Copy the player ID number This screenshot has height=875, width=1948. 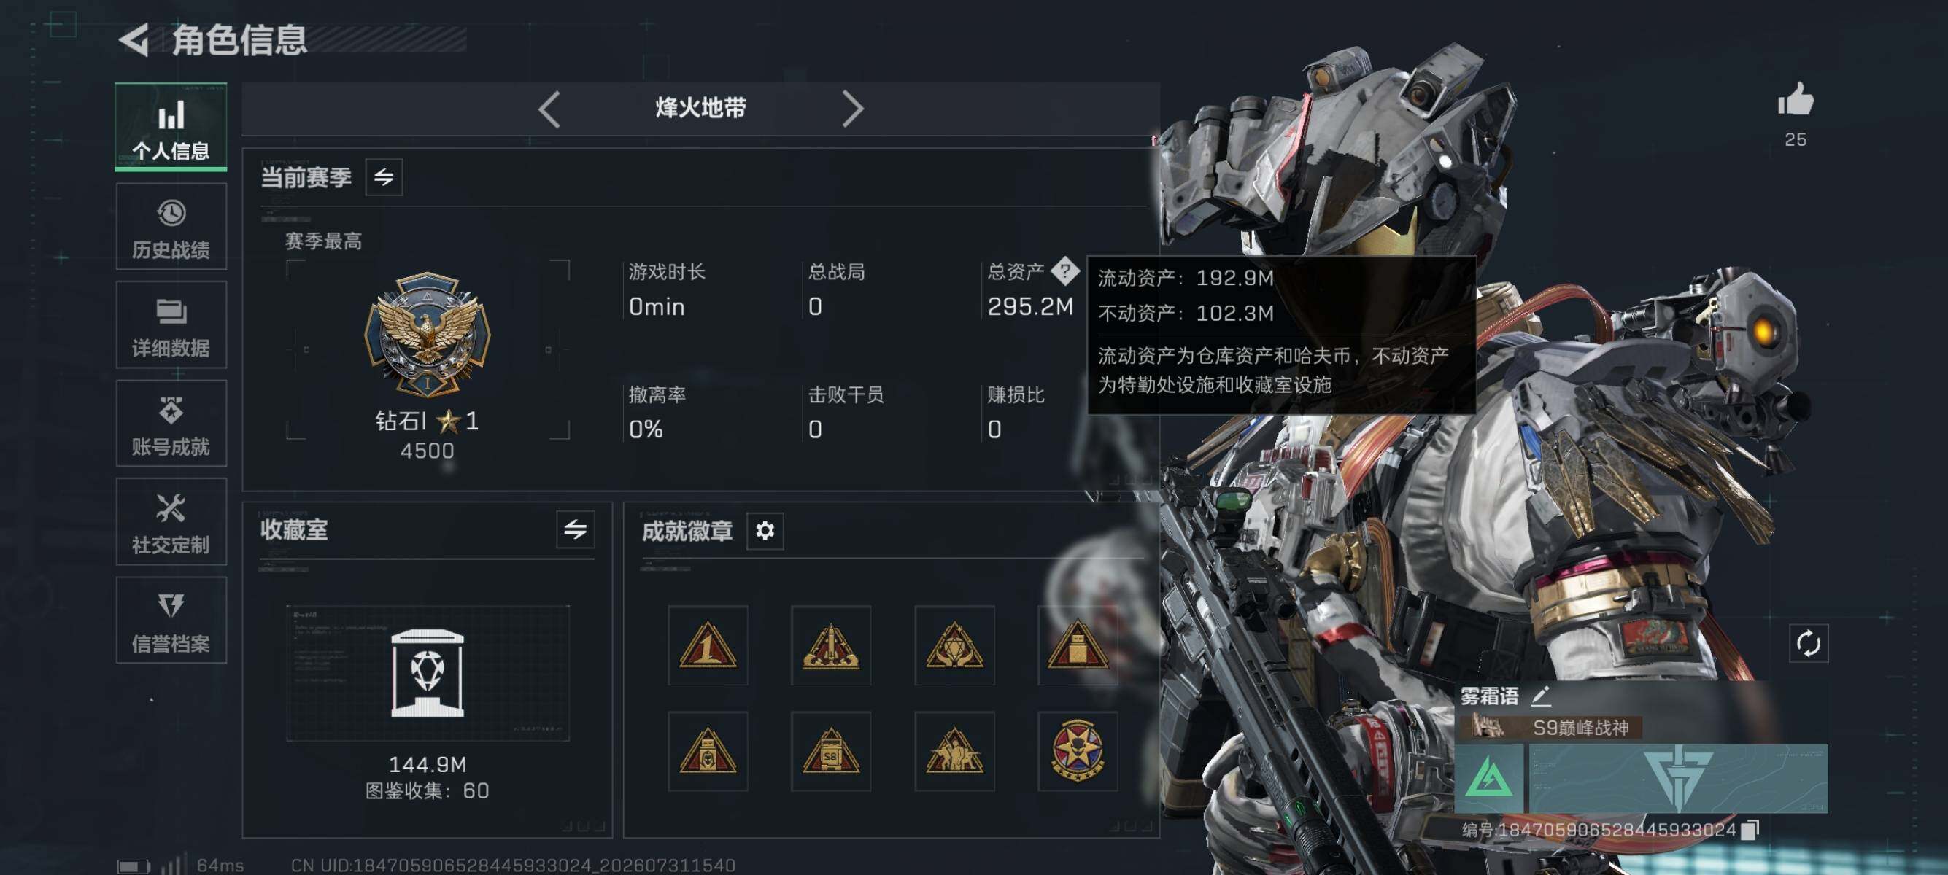(x=1748, y=830)
